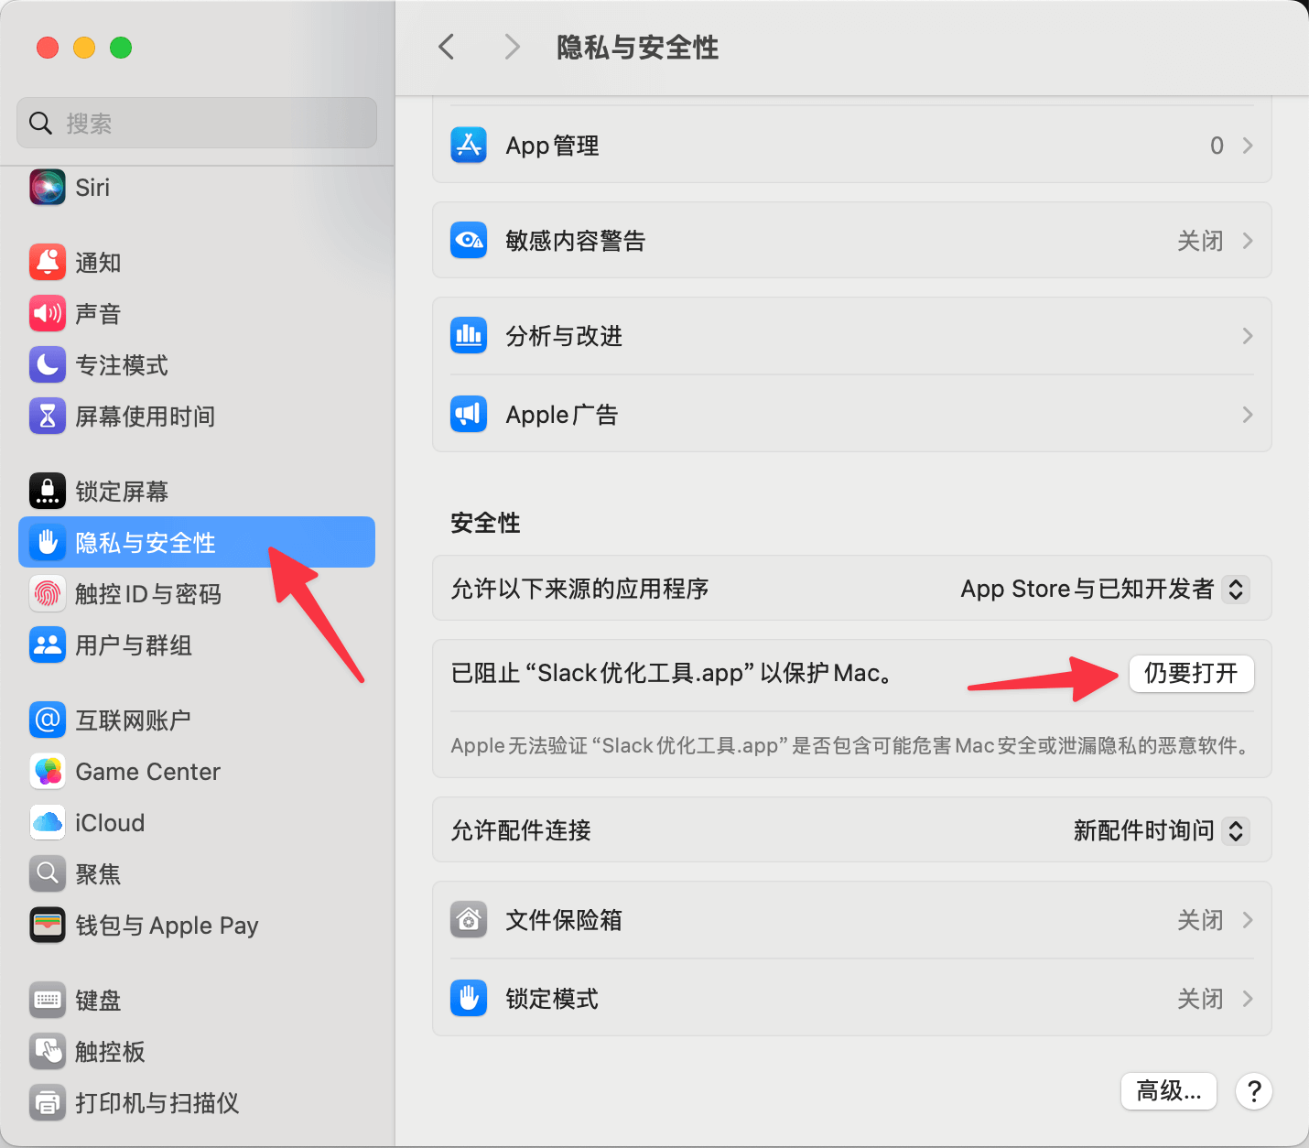The width and height of the screenshot is (1309, 1148).
Task: Open 专注模式 moon icon
Action: coord(48,365)
